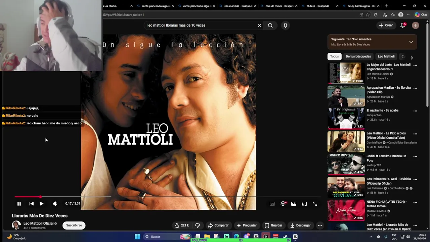Clear the YouTube search box text

click(x=259, y=25)
